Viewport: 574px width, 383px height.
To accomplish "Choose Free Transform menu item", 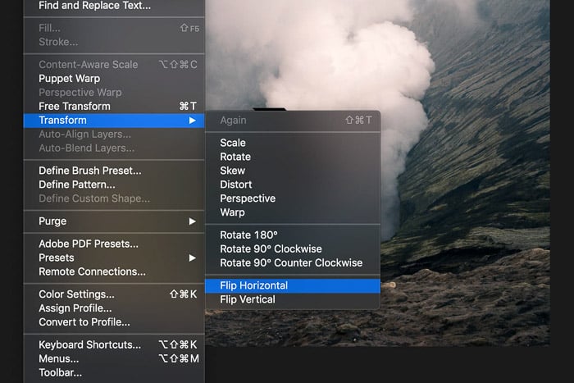I will coord(114,107).
